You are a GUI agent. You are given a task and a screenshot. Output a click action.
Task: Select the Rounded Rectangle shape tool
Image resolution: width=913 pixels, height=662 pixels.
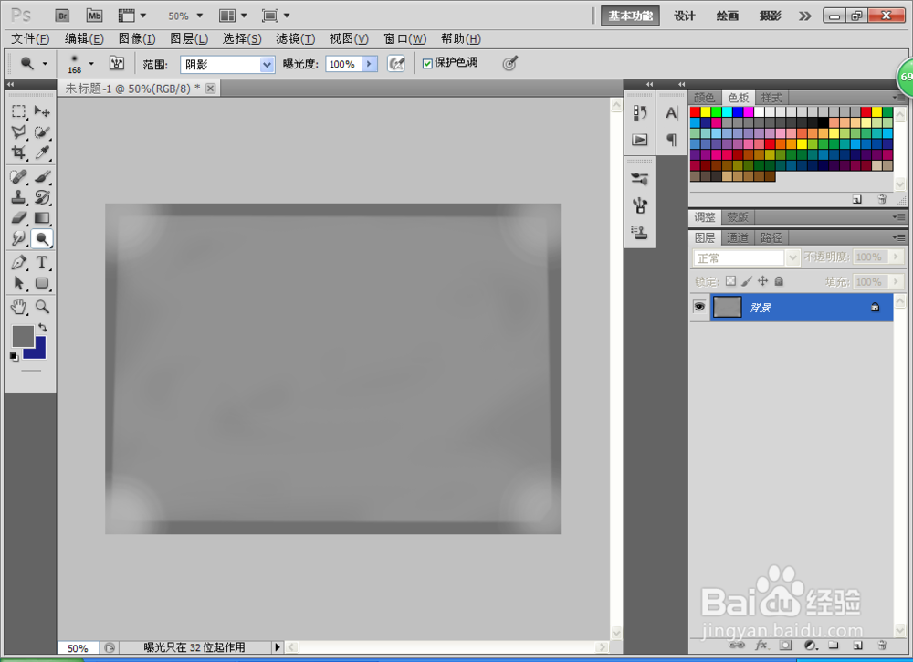pyautogui.click(x=42, y=283)
